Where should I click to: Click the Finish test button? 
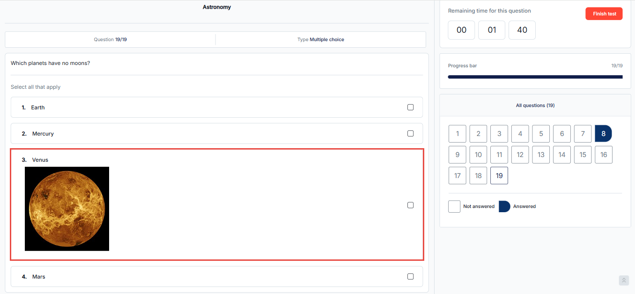pos(604,14)
